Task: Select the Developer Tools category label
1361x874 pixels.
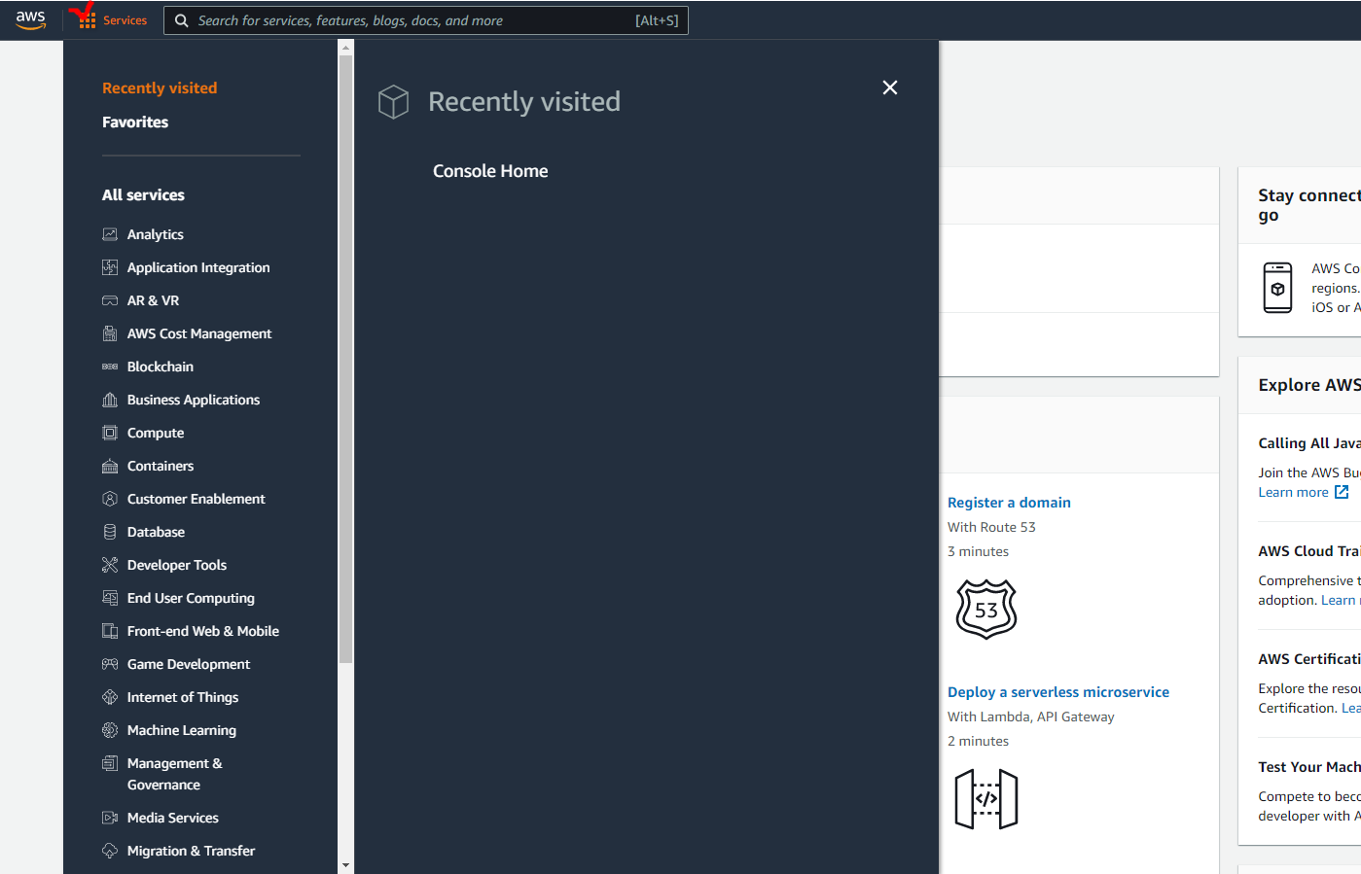Action: pyautogui.click(x=177, y=565)
